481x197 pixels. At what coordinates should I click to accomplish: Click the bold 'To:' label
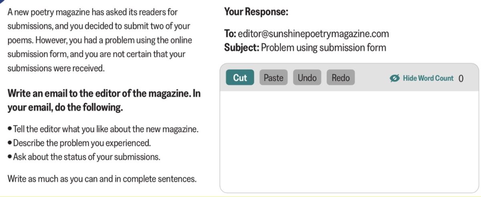point(230,34)
